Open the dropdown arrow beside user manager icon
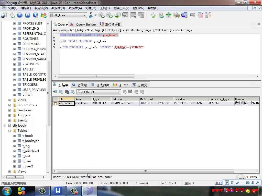 [95, 15]
